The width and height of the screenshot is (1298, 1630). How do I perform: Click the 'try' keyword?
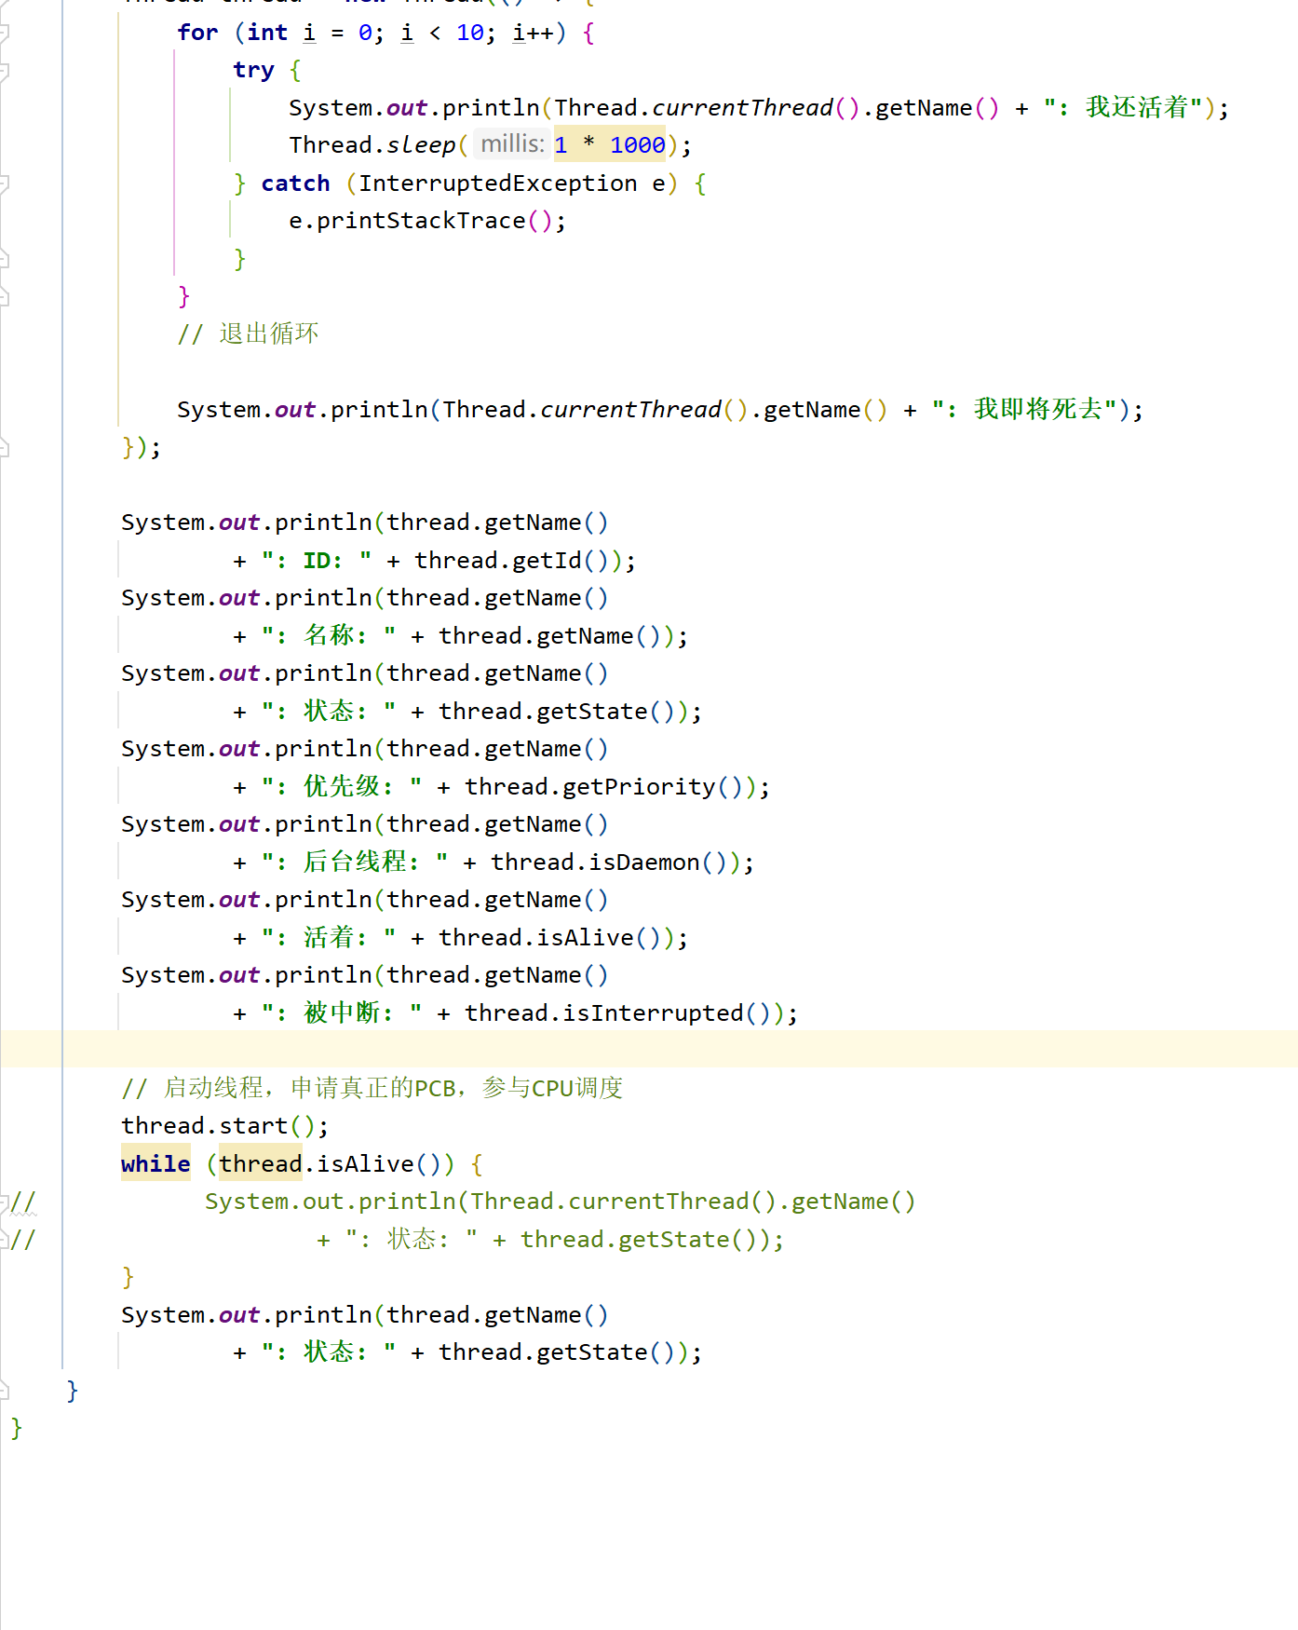click(x=253, y=71)
